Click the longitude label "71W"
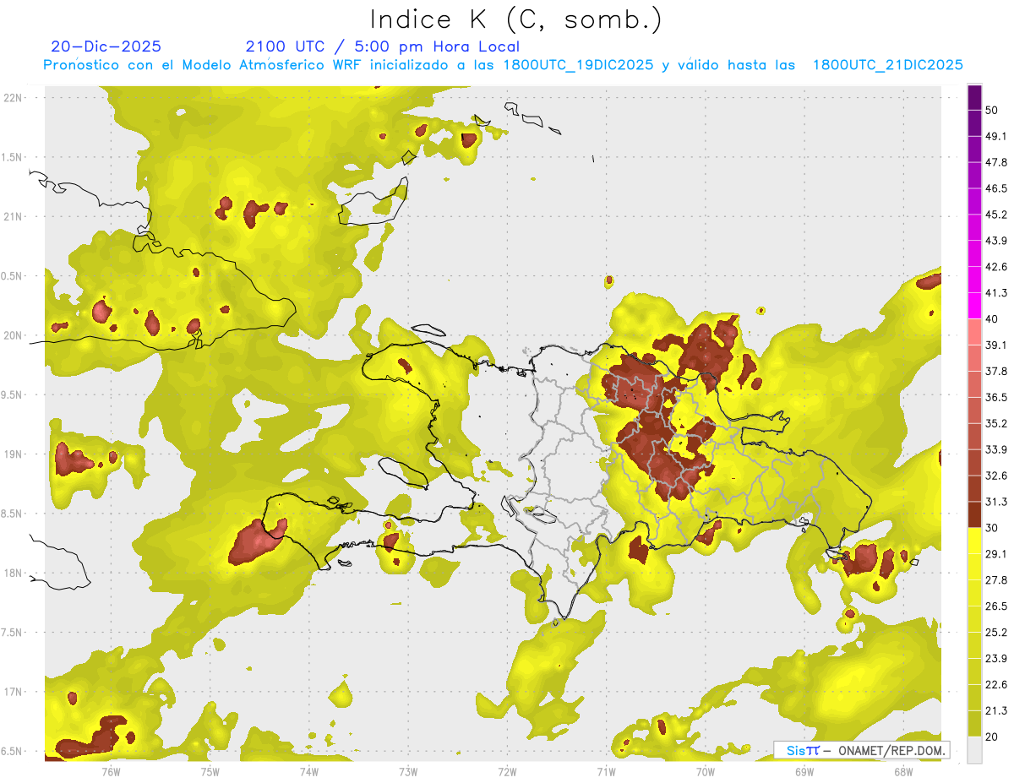This screenshot has width=1014, height=783. [606, 771]
